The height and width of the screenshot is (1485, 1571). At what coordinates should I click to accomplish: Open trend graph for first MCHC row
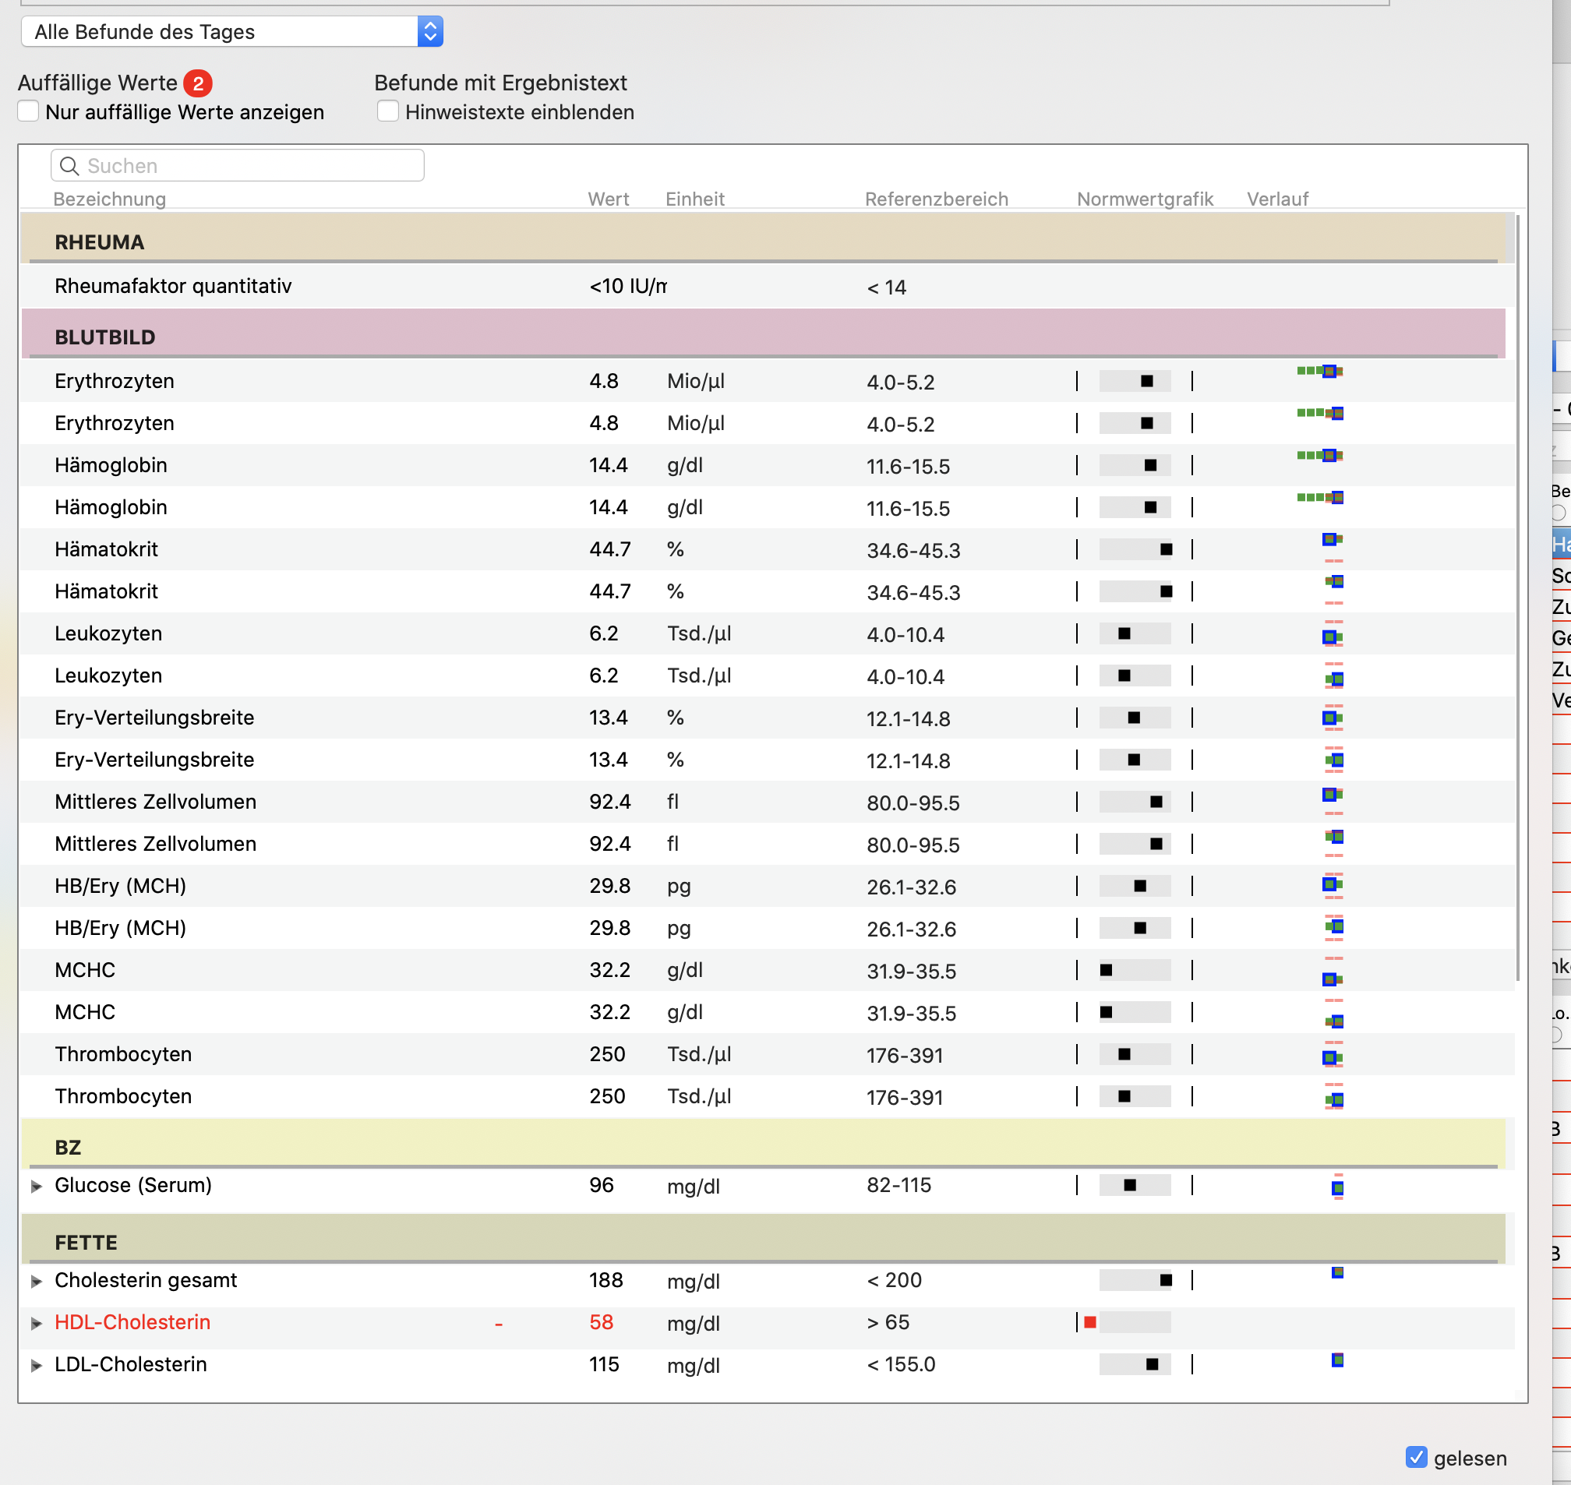[x=1333, y=972]
